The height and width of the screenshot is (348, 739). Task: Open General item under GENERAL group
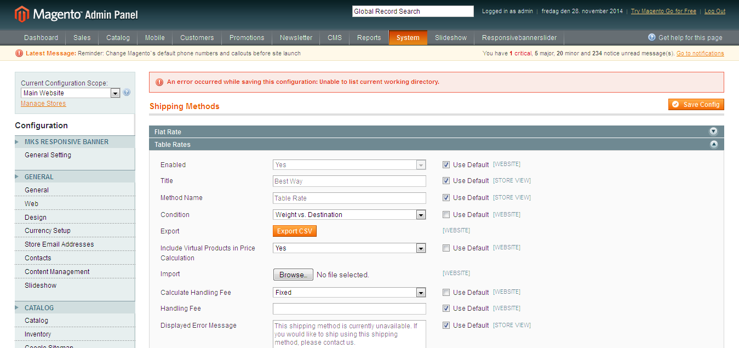(37, 190)
